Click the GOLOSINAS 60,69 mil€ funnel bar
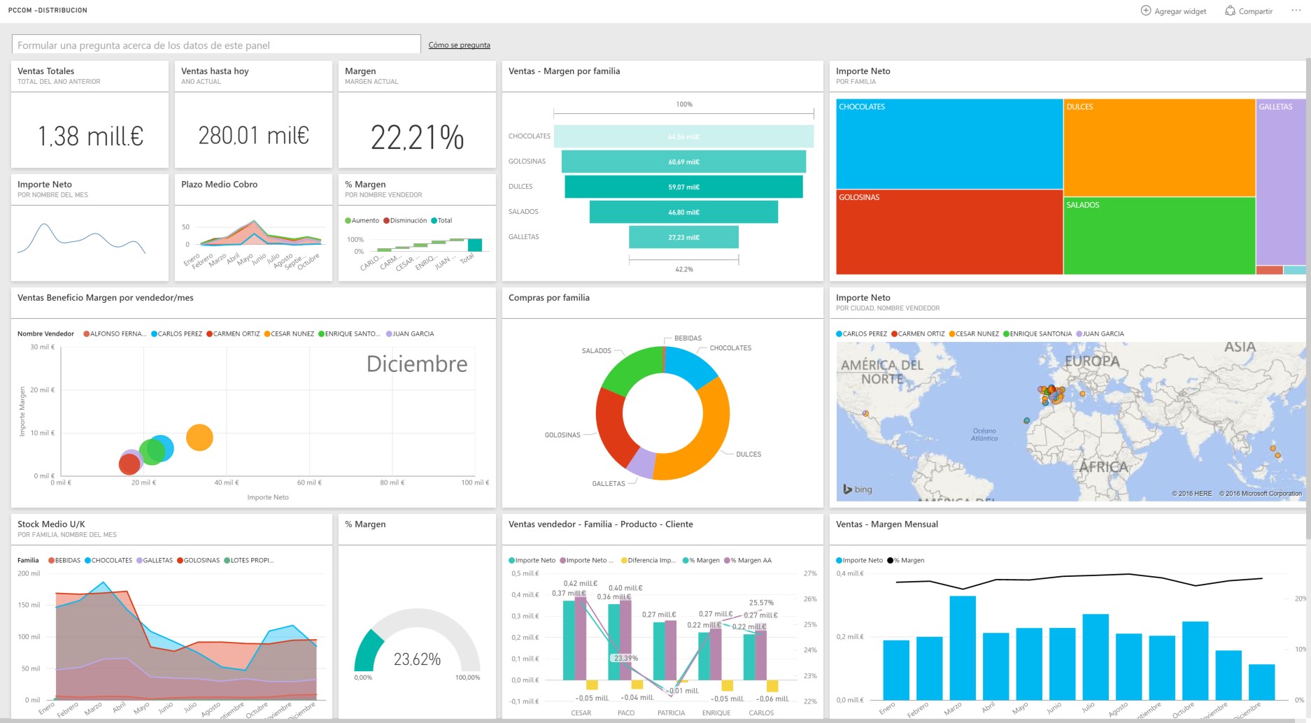This screenshot has width=1311, height=723. pos(683,162)
